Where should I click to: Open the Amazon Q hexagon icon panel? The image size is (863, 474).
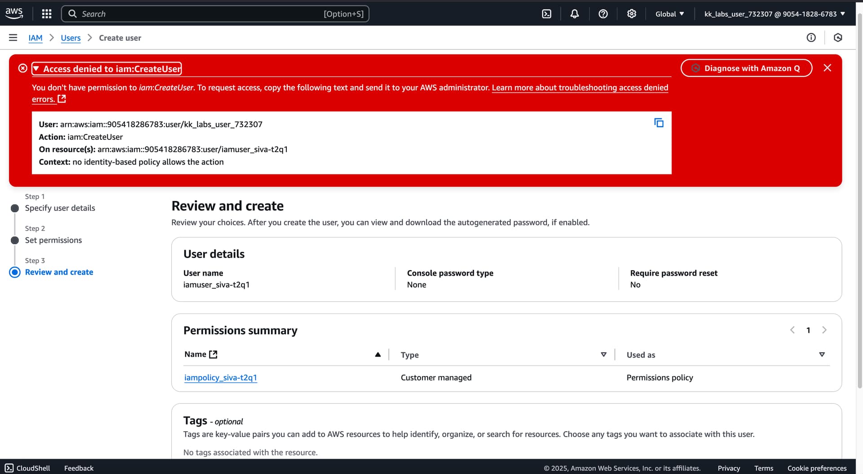pos(838,38)
